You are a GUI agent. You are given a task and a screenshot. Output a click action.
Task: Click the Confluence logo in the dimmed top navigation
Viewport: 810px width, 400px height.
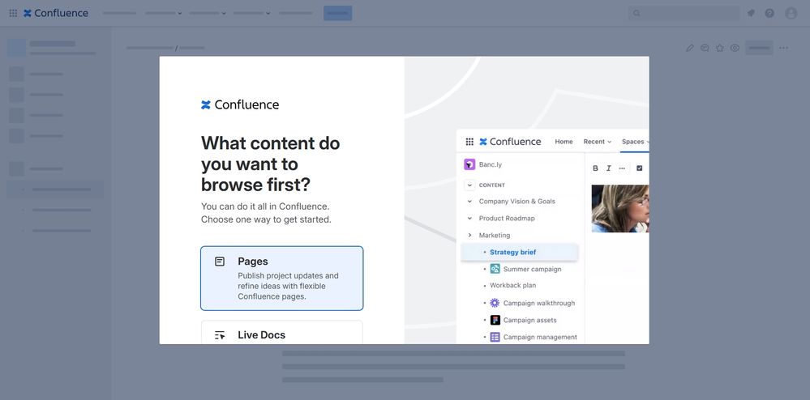56,14
